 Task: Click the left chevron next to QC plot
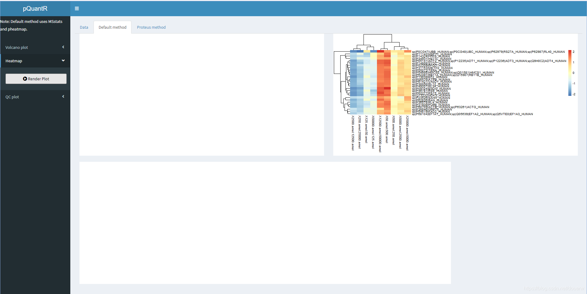click(x=63, y=96)
